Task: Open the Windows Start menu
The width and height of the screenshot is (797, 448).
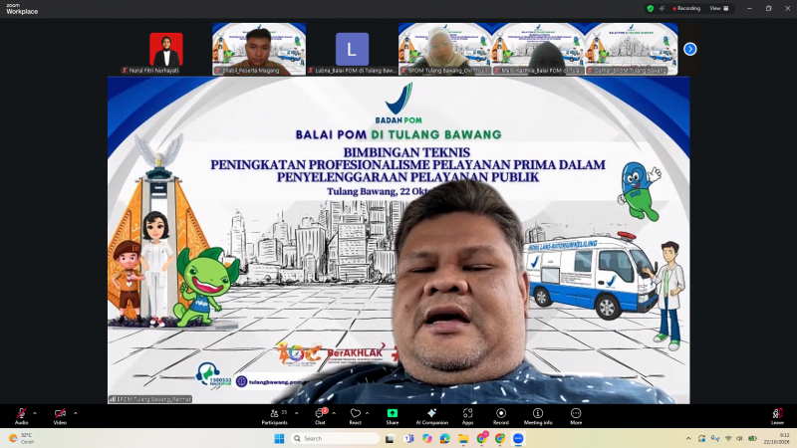Action: pyautogui.click(x=279, y=438)
